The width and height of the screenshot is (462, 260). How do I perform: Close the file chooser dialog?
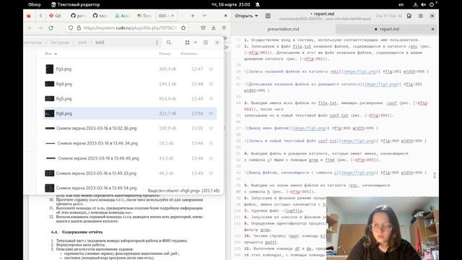pyautogui.click(x=217, y=43)
